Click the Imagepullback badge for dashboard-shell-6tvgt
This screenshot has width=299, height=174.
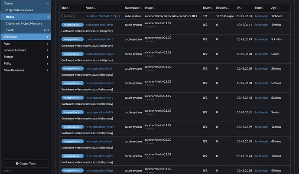72,24
